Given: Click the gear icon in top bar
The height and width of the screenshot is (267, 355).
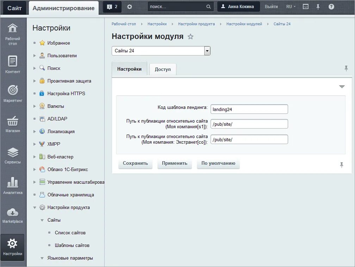Looking at the screenshot, I should coord(130,7).
